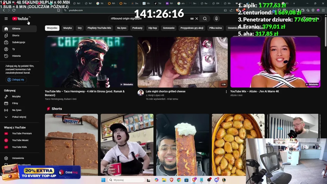Open Microsoft Store from the taskbar
327x184 pixels.
click(186, 180)
